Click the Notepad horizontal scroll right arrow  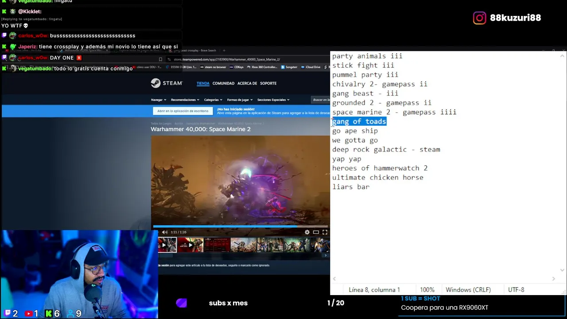coord(553,279)
